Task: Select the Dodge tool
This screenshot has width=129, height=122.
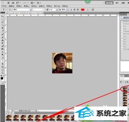Action: click(x=3, y=55)
